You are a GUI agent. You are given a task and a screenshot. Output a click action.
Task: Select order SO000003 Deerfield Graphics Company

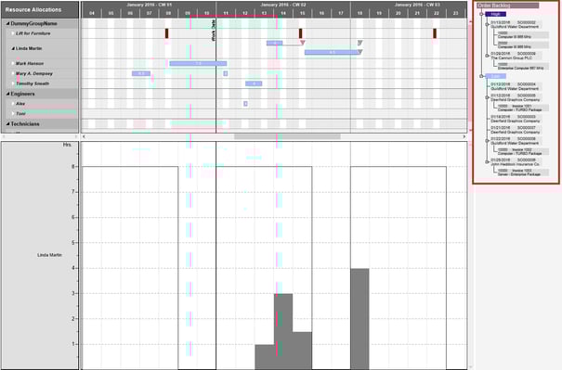516,119
